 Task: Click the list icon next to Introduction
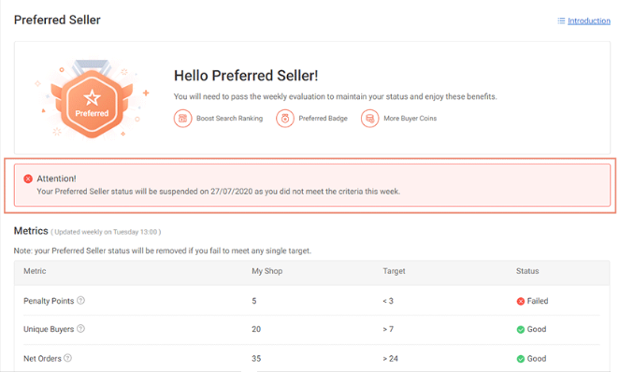point(561,21)
